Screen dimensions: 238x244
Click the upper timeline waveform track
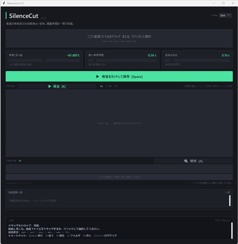coord(119,169)
